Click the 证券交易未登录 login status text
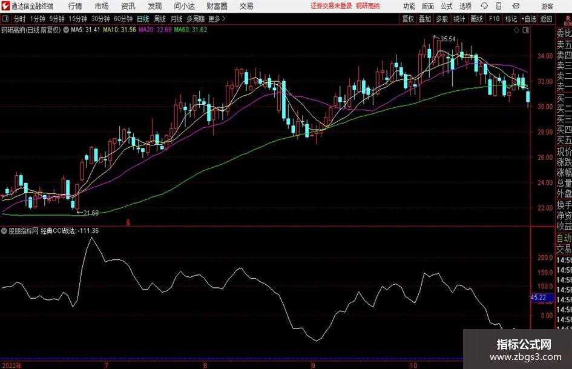572x369 pixels. tap(331, 6)
